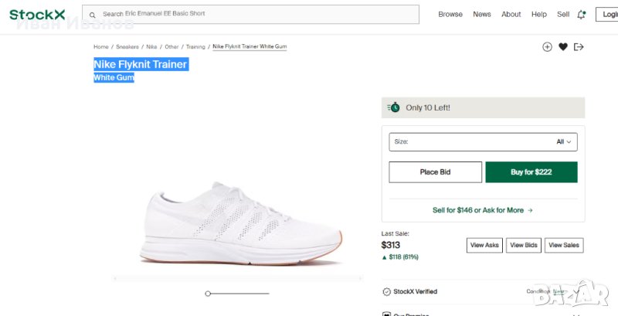Click the share icon near breadcrumb
The image size is (618, 316).
point(579,47)
